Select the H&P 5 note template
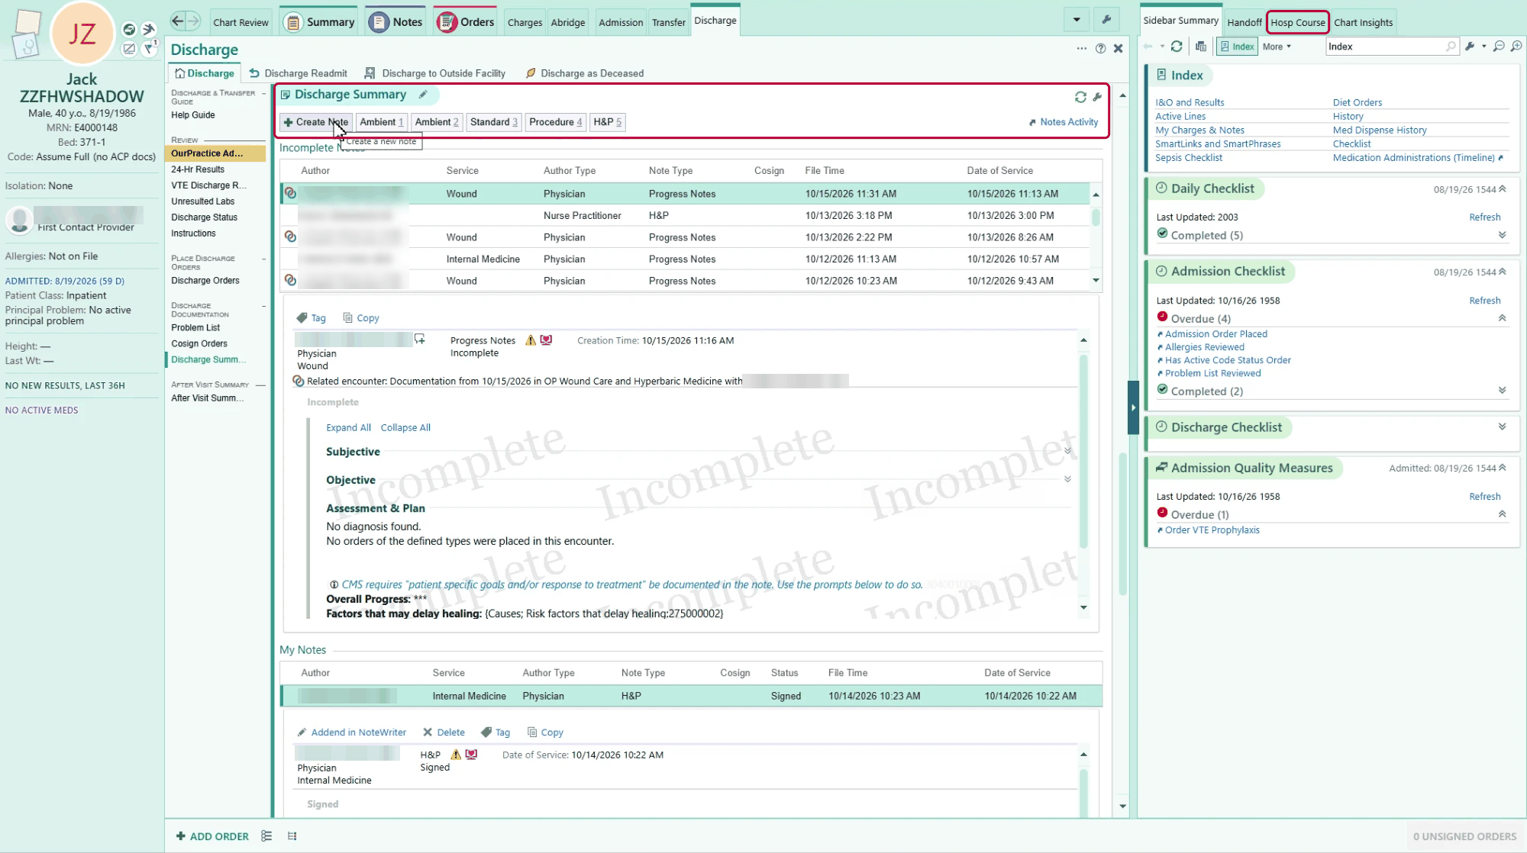This screenshot has width=1527, height=853. (x=608, y=122)
